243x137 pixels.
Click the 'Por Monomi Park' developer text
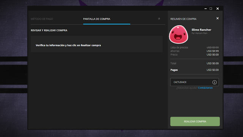[x=199, y=33]
